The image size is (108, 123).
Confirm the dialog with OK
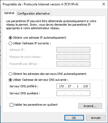74,118
